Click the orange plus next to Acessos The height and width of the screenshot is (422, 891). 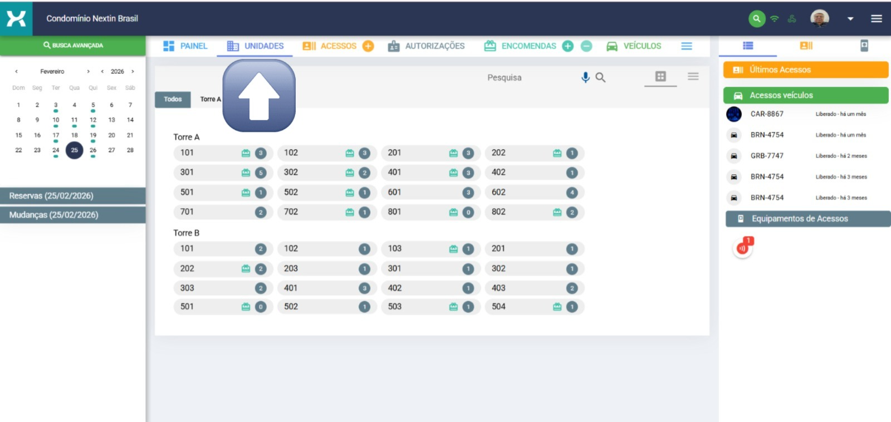(x=368, y=46)
